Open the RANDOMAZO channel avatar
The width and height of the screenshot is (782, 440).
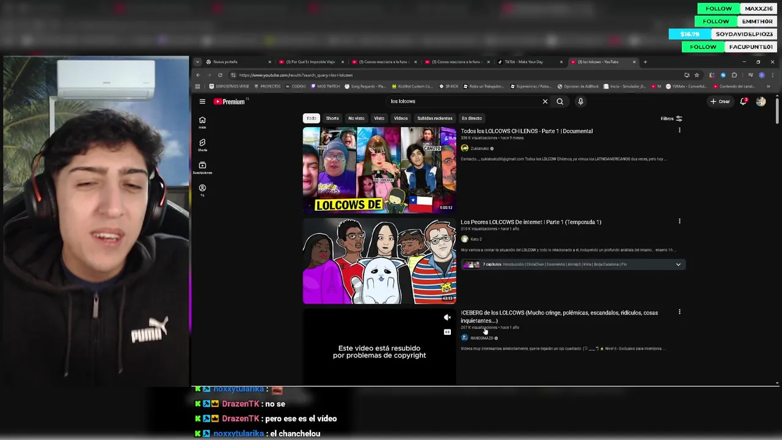464,338
